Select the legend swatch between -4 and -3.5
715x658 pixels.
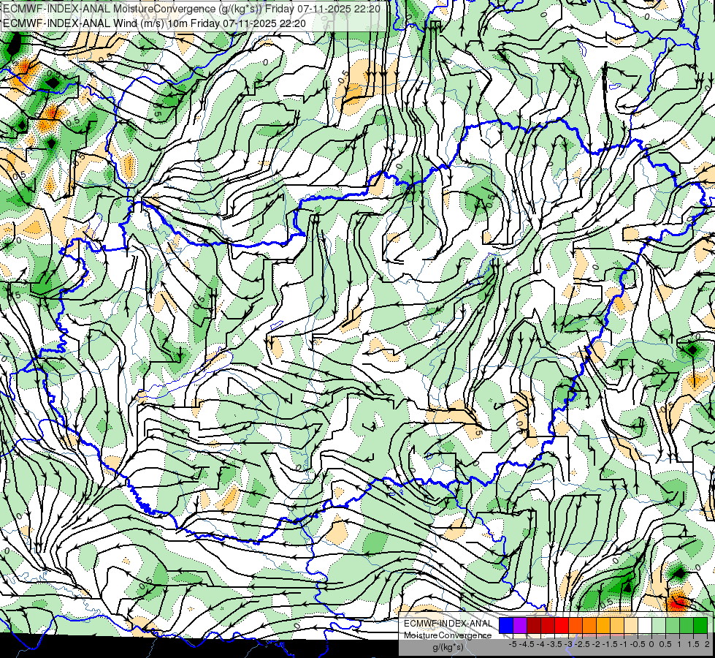(x=548, y=626)
